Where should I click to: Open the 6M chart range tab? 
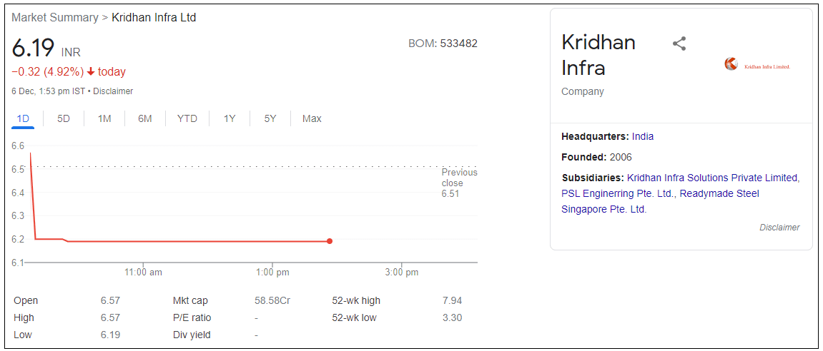145,118
